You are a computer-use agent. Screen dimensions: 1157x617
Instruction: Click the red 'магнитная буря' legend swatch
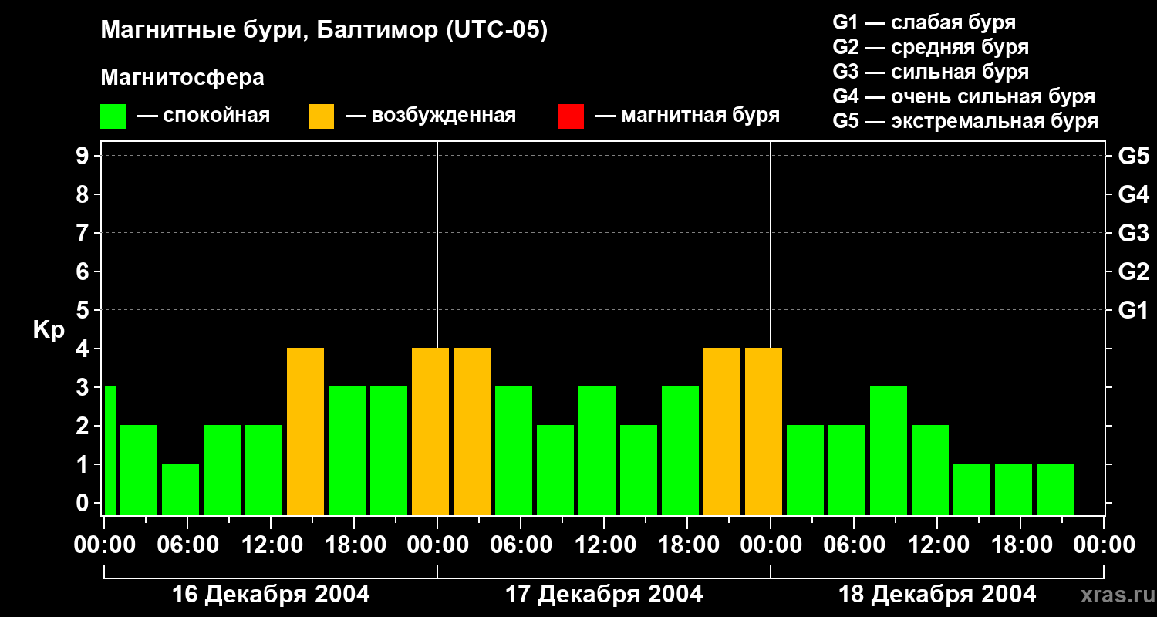pyautogui.click(x=571, y=116)
